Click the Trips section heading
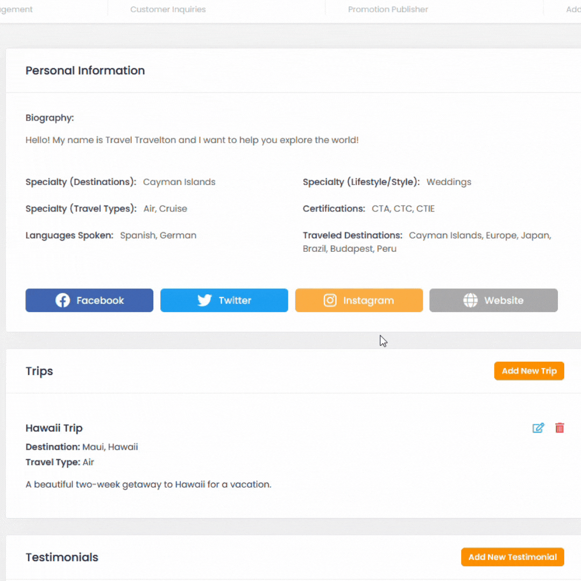 click(x=39, y=371)
